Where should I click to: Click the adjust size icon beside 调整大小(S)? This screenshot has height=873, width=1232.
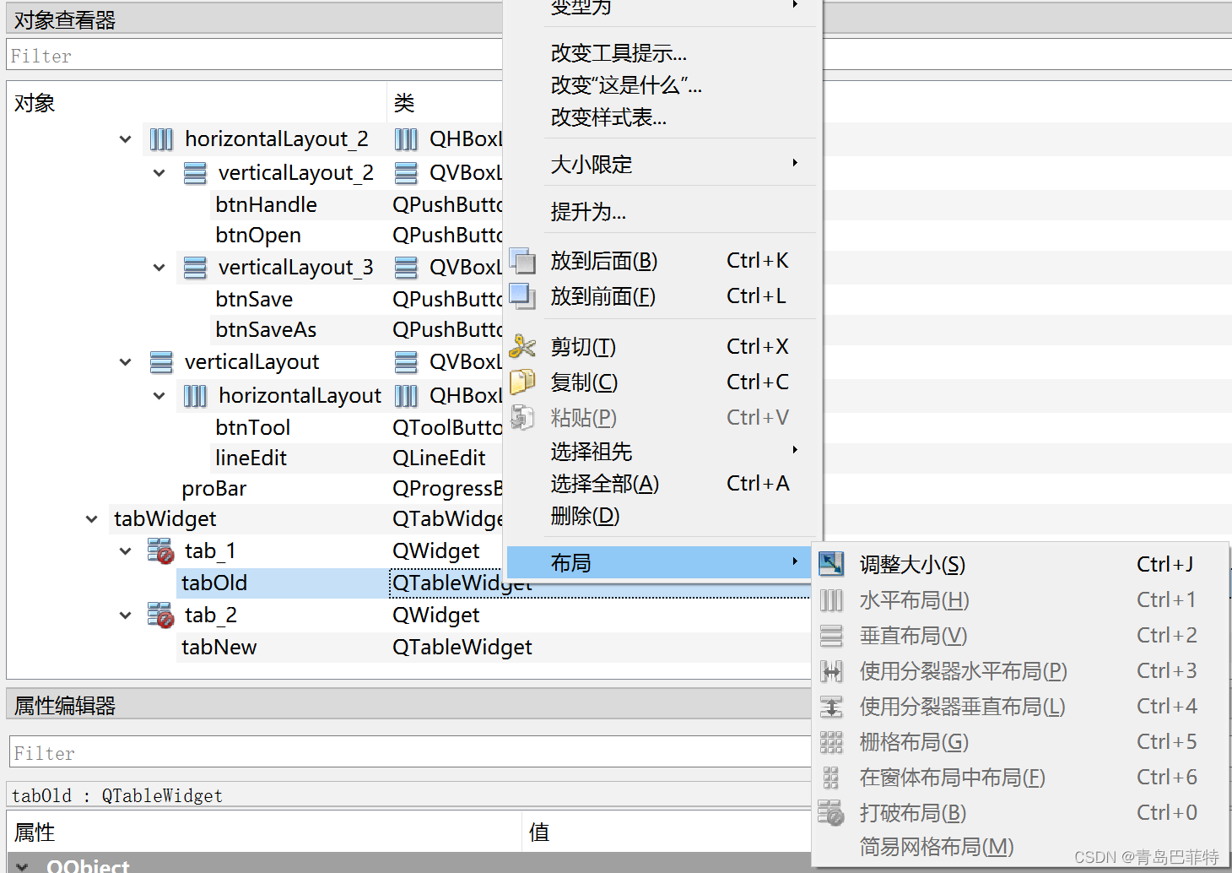(x=832, y=564)
